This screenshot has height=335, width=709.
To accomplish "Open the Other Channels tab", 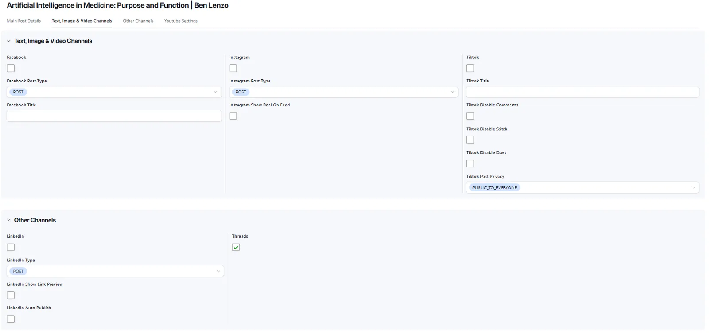I will tap(138, 21).
